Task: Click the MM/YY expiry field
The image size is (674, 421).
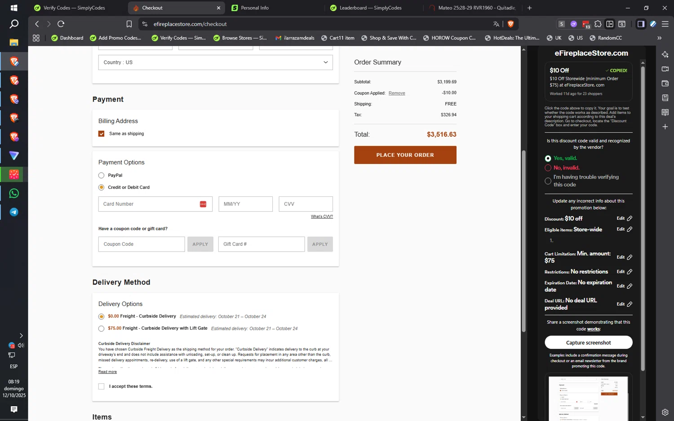Action: (246, 204)
